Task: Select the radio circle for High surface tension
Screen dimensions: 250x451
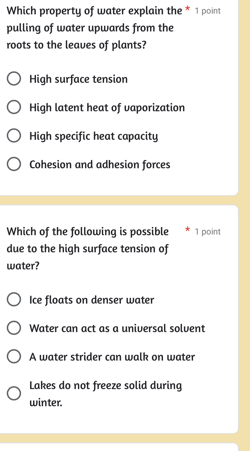Action: pos(14,79)
